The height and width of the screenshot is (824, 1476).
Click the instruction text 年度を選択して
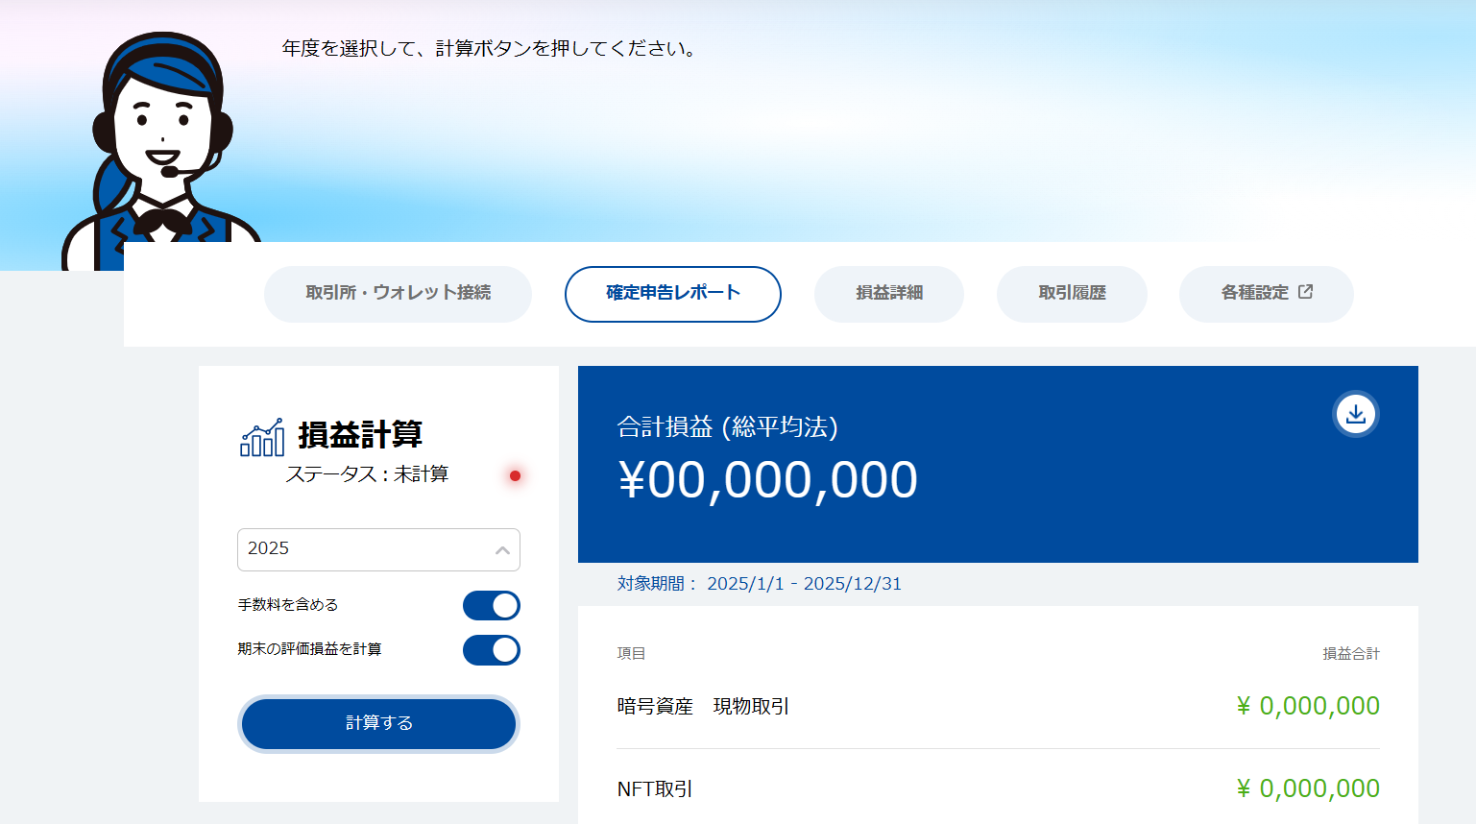(490, 48)
